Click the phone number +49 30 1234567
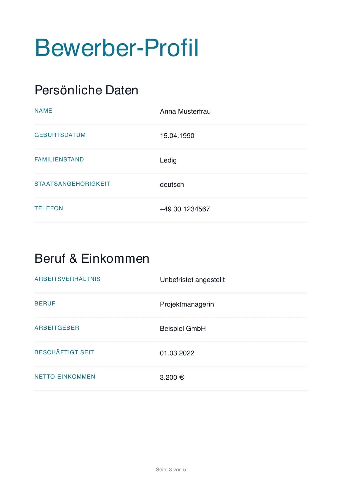Image resolution: width=342 pixels, height=484 pixels. [x=185, y=209]
